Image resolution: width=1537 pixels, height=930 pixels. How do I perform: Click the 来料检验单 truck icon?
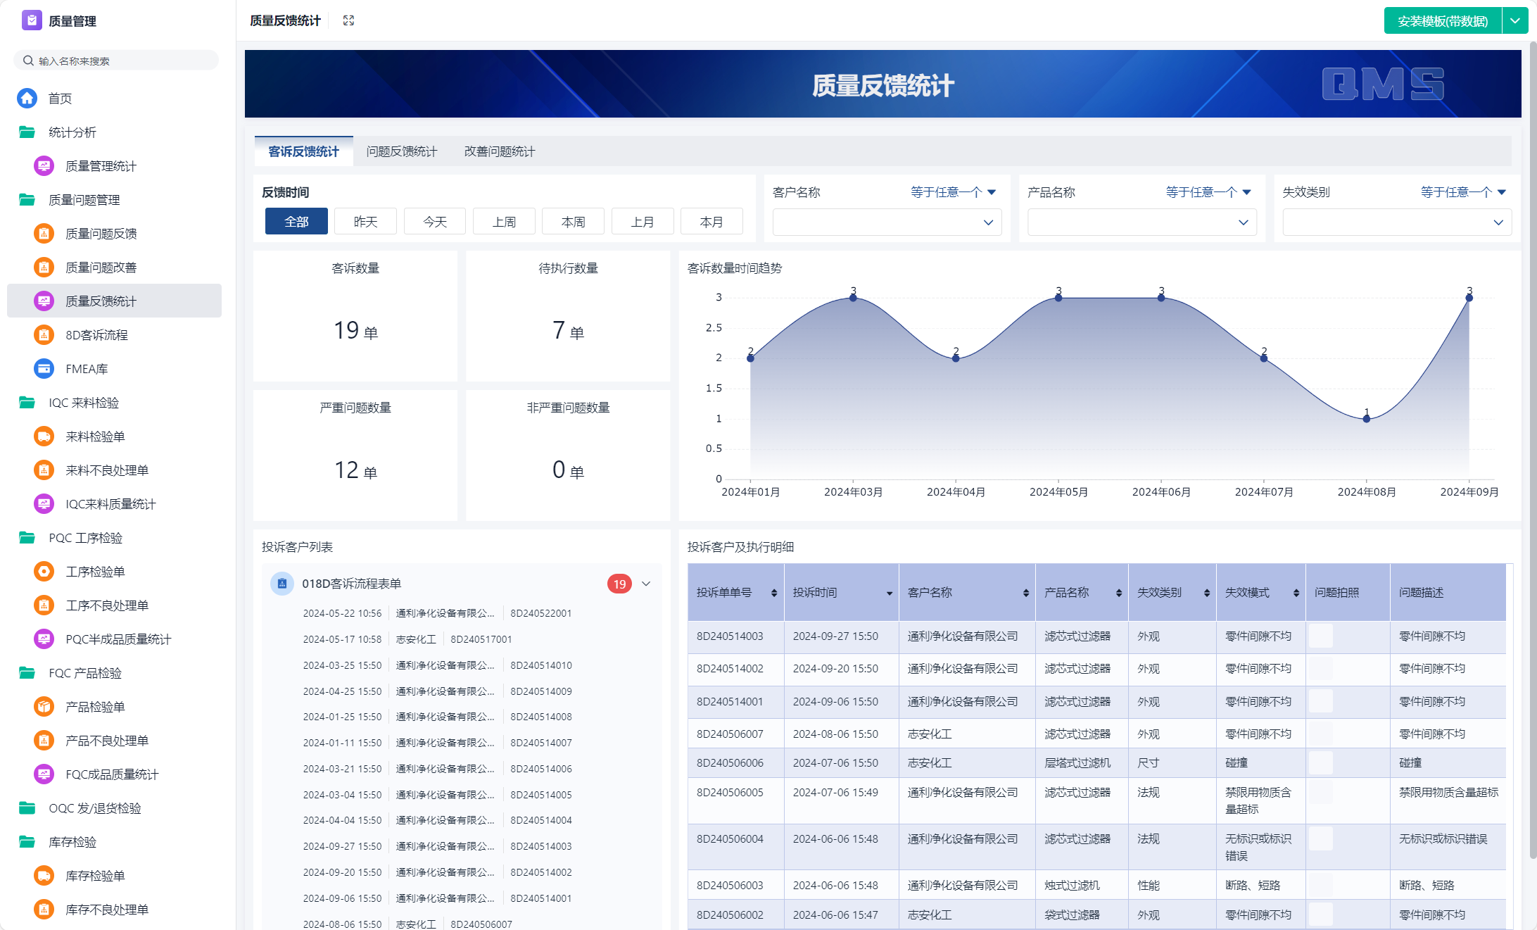44,436
